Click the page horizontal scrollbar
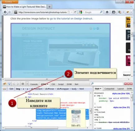135x131 pixels. [x=47, y=79]
